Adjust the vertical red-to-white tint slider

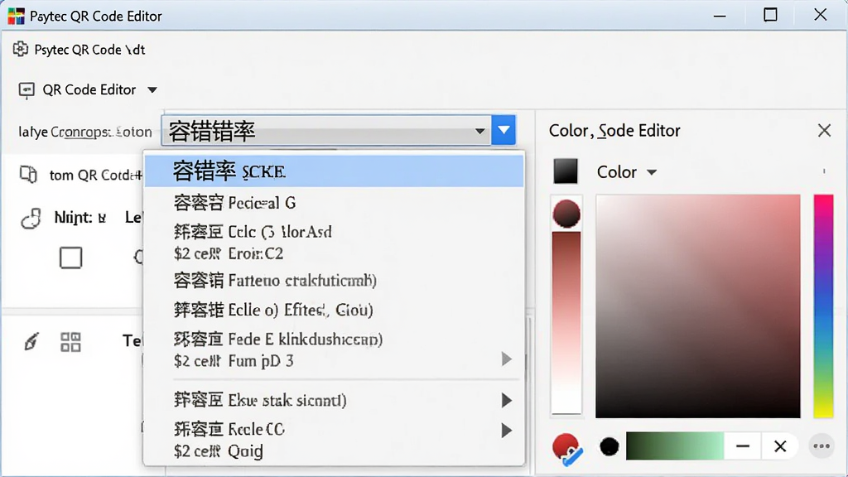coord(566,323)
